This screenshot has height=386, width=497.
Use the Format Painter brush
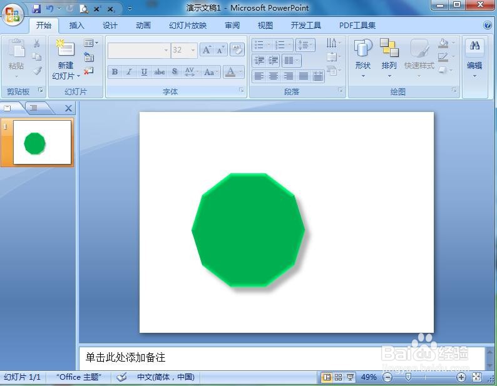pyautogui.click(x=38, y=70)
